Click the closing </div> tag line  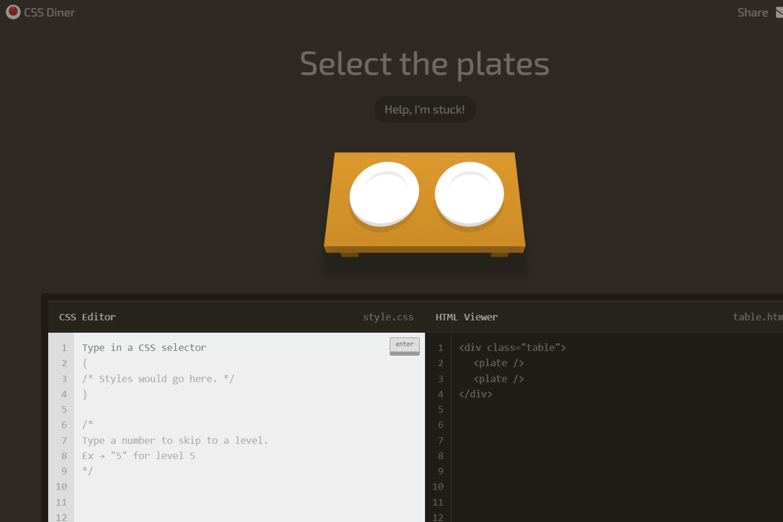click(x=475, y=394)
